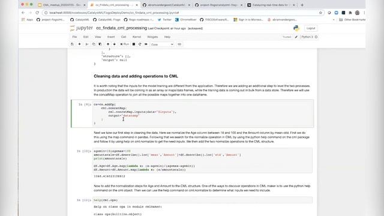Click the Trusted notebook indicator

click(287, 37)
